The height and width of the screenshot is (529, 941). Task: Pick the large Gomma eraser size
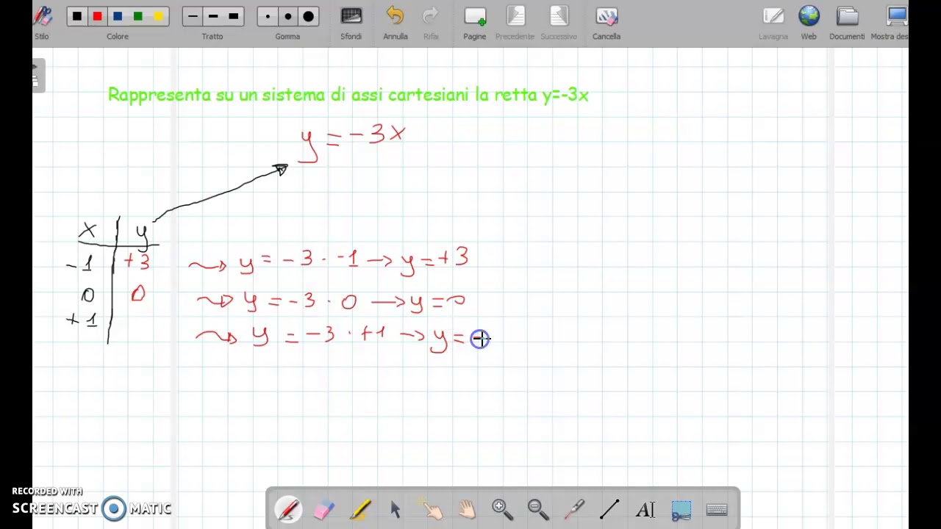point(308,16)
